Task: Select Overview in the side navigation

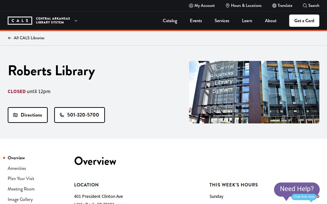Action: [x=16, y=158]
